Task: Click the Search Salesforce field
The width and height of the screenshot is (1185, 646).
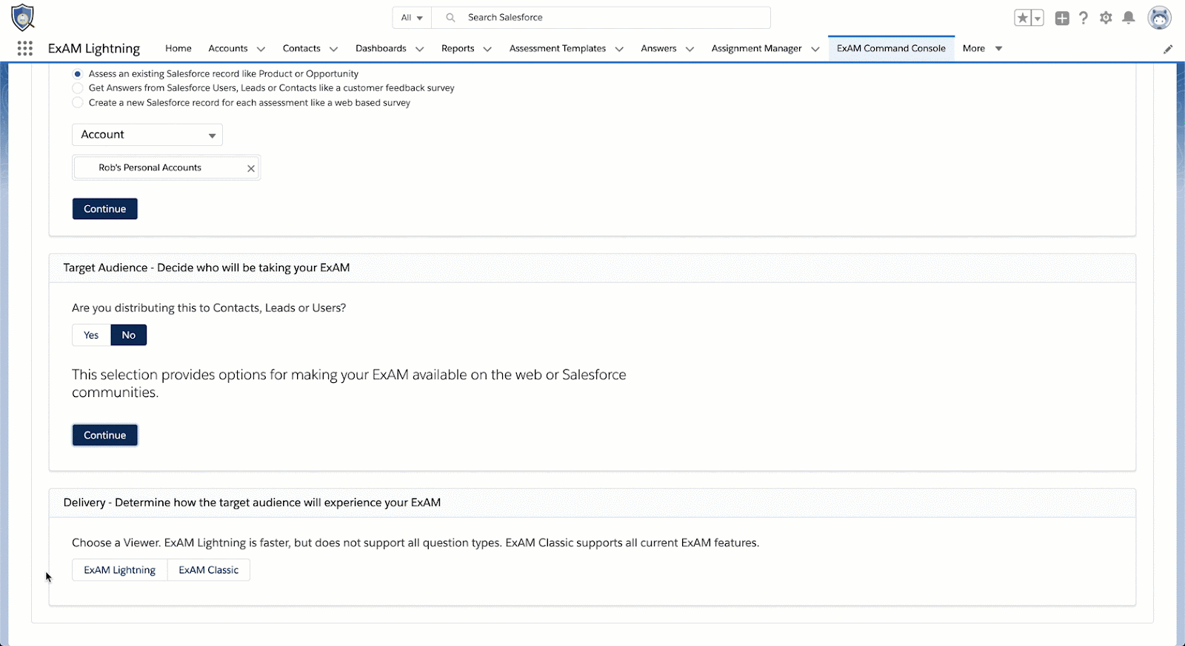Action: tap(601, 18)
